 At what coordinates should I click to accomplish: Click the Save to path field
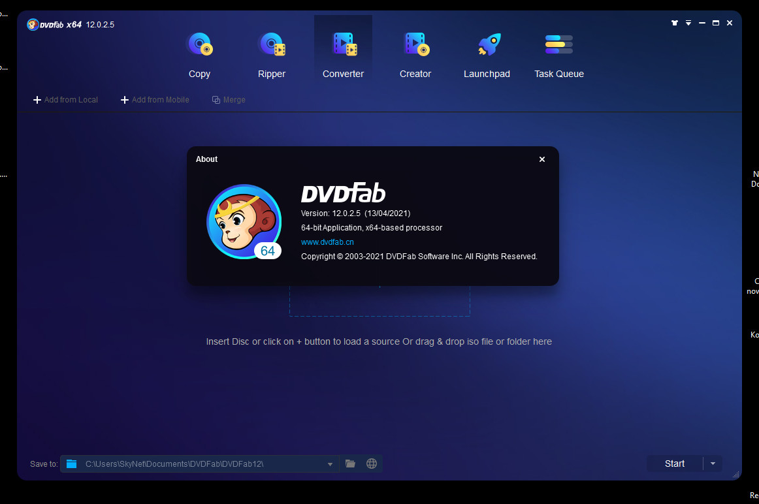(200, 464)
